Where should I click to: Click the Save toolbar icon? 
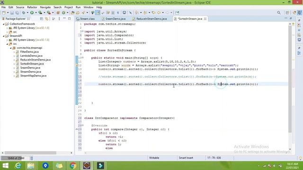[x=12, y=13]
